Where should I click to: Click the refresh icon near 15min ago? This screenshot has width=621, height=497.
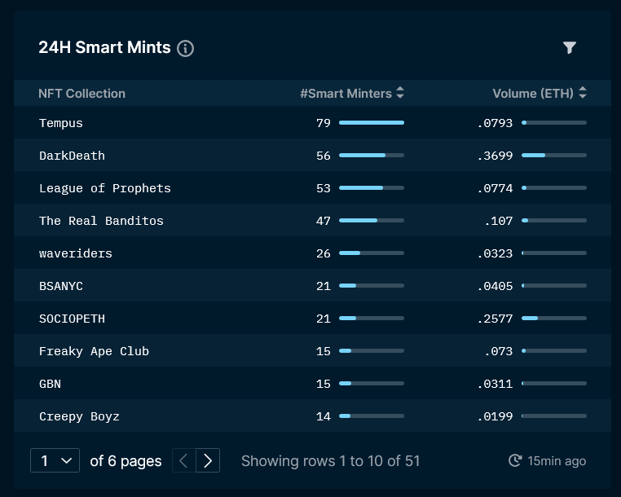pyautogui.click(x=515, y=460)
